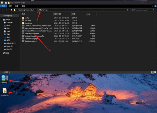The image size is (157, 113).
Task: Click the Up arrow navigation button
Action: (11, 10)
